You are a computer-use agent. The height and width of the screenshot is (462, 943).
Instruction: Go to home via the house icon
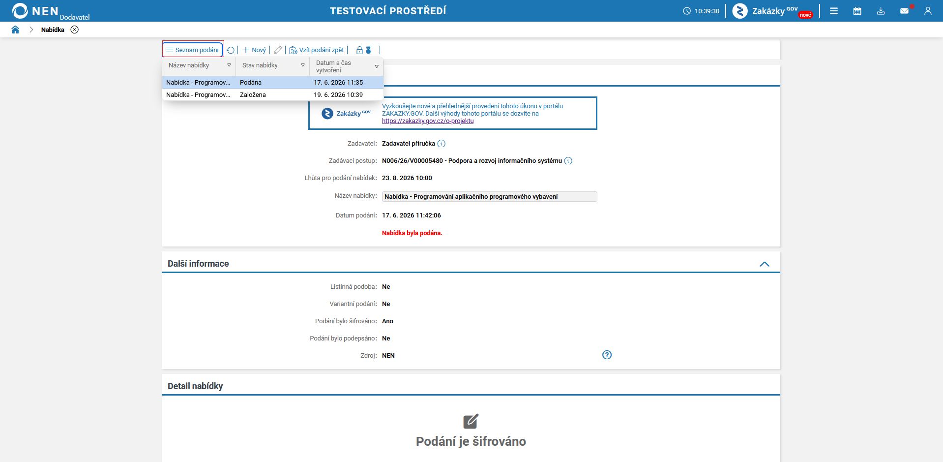[x=15, y=30]
